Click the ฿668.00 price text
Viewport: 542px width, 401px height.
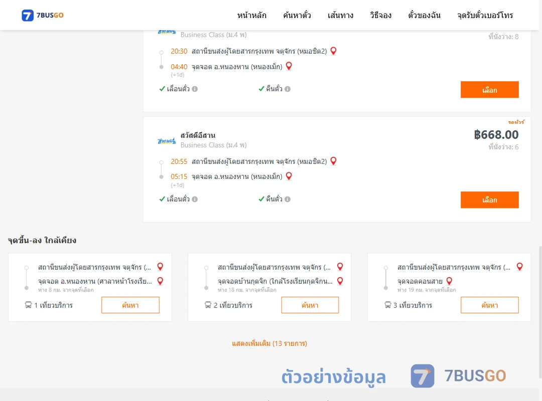[496, 135]
